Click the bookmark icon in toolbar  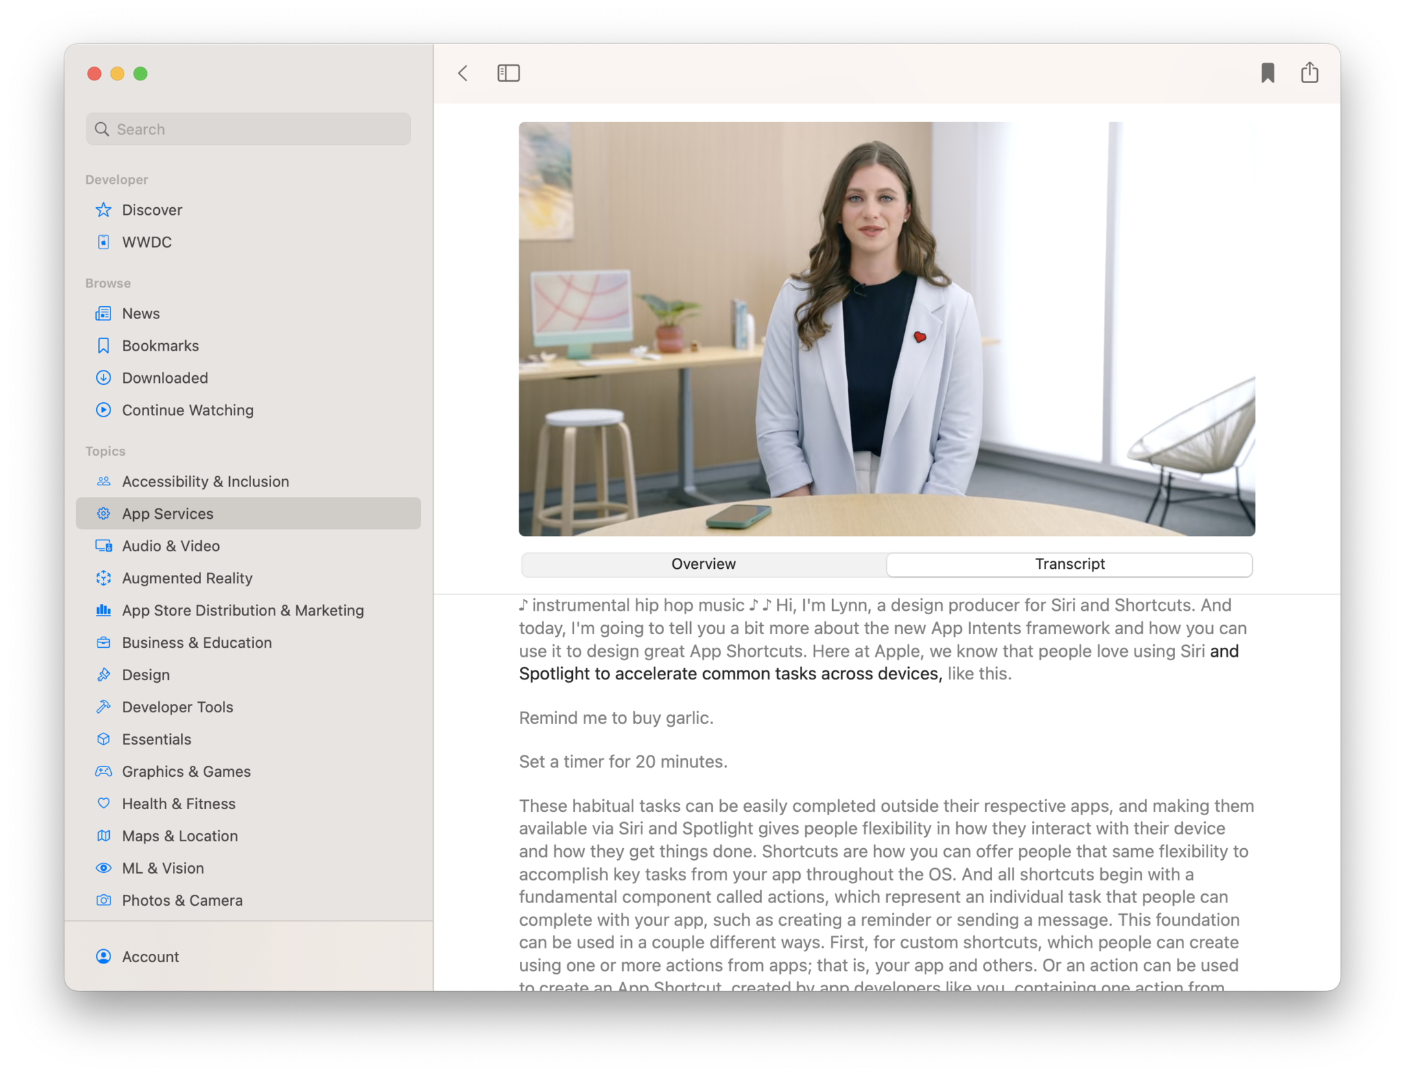tap(1267, 73)
